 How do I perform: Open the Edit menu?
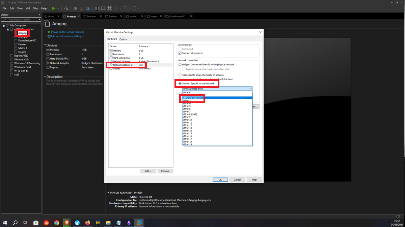pos(12,8)
